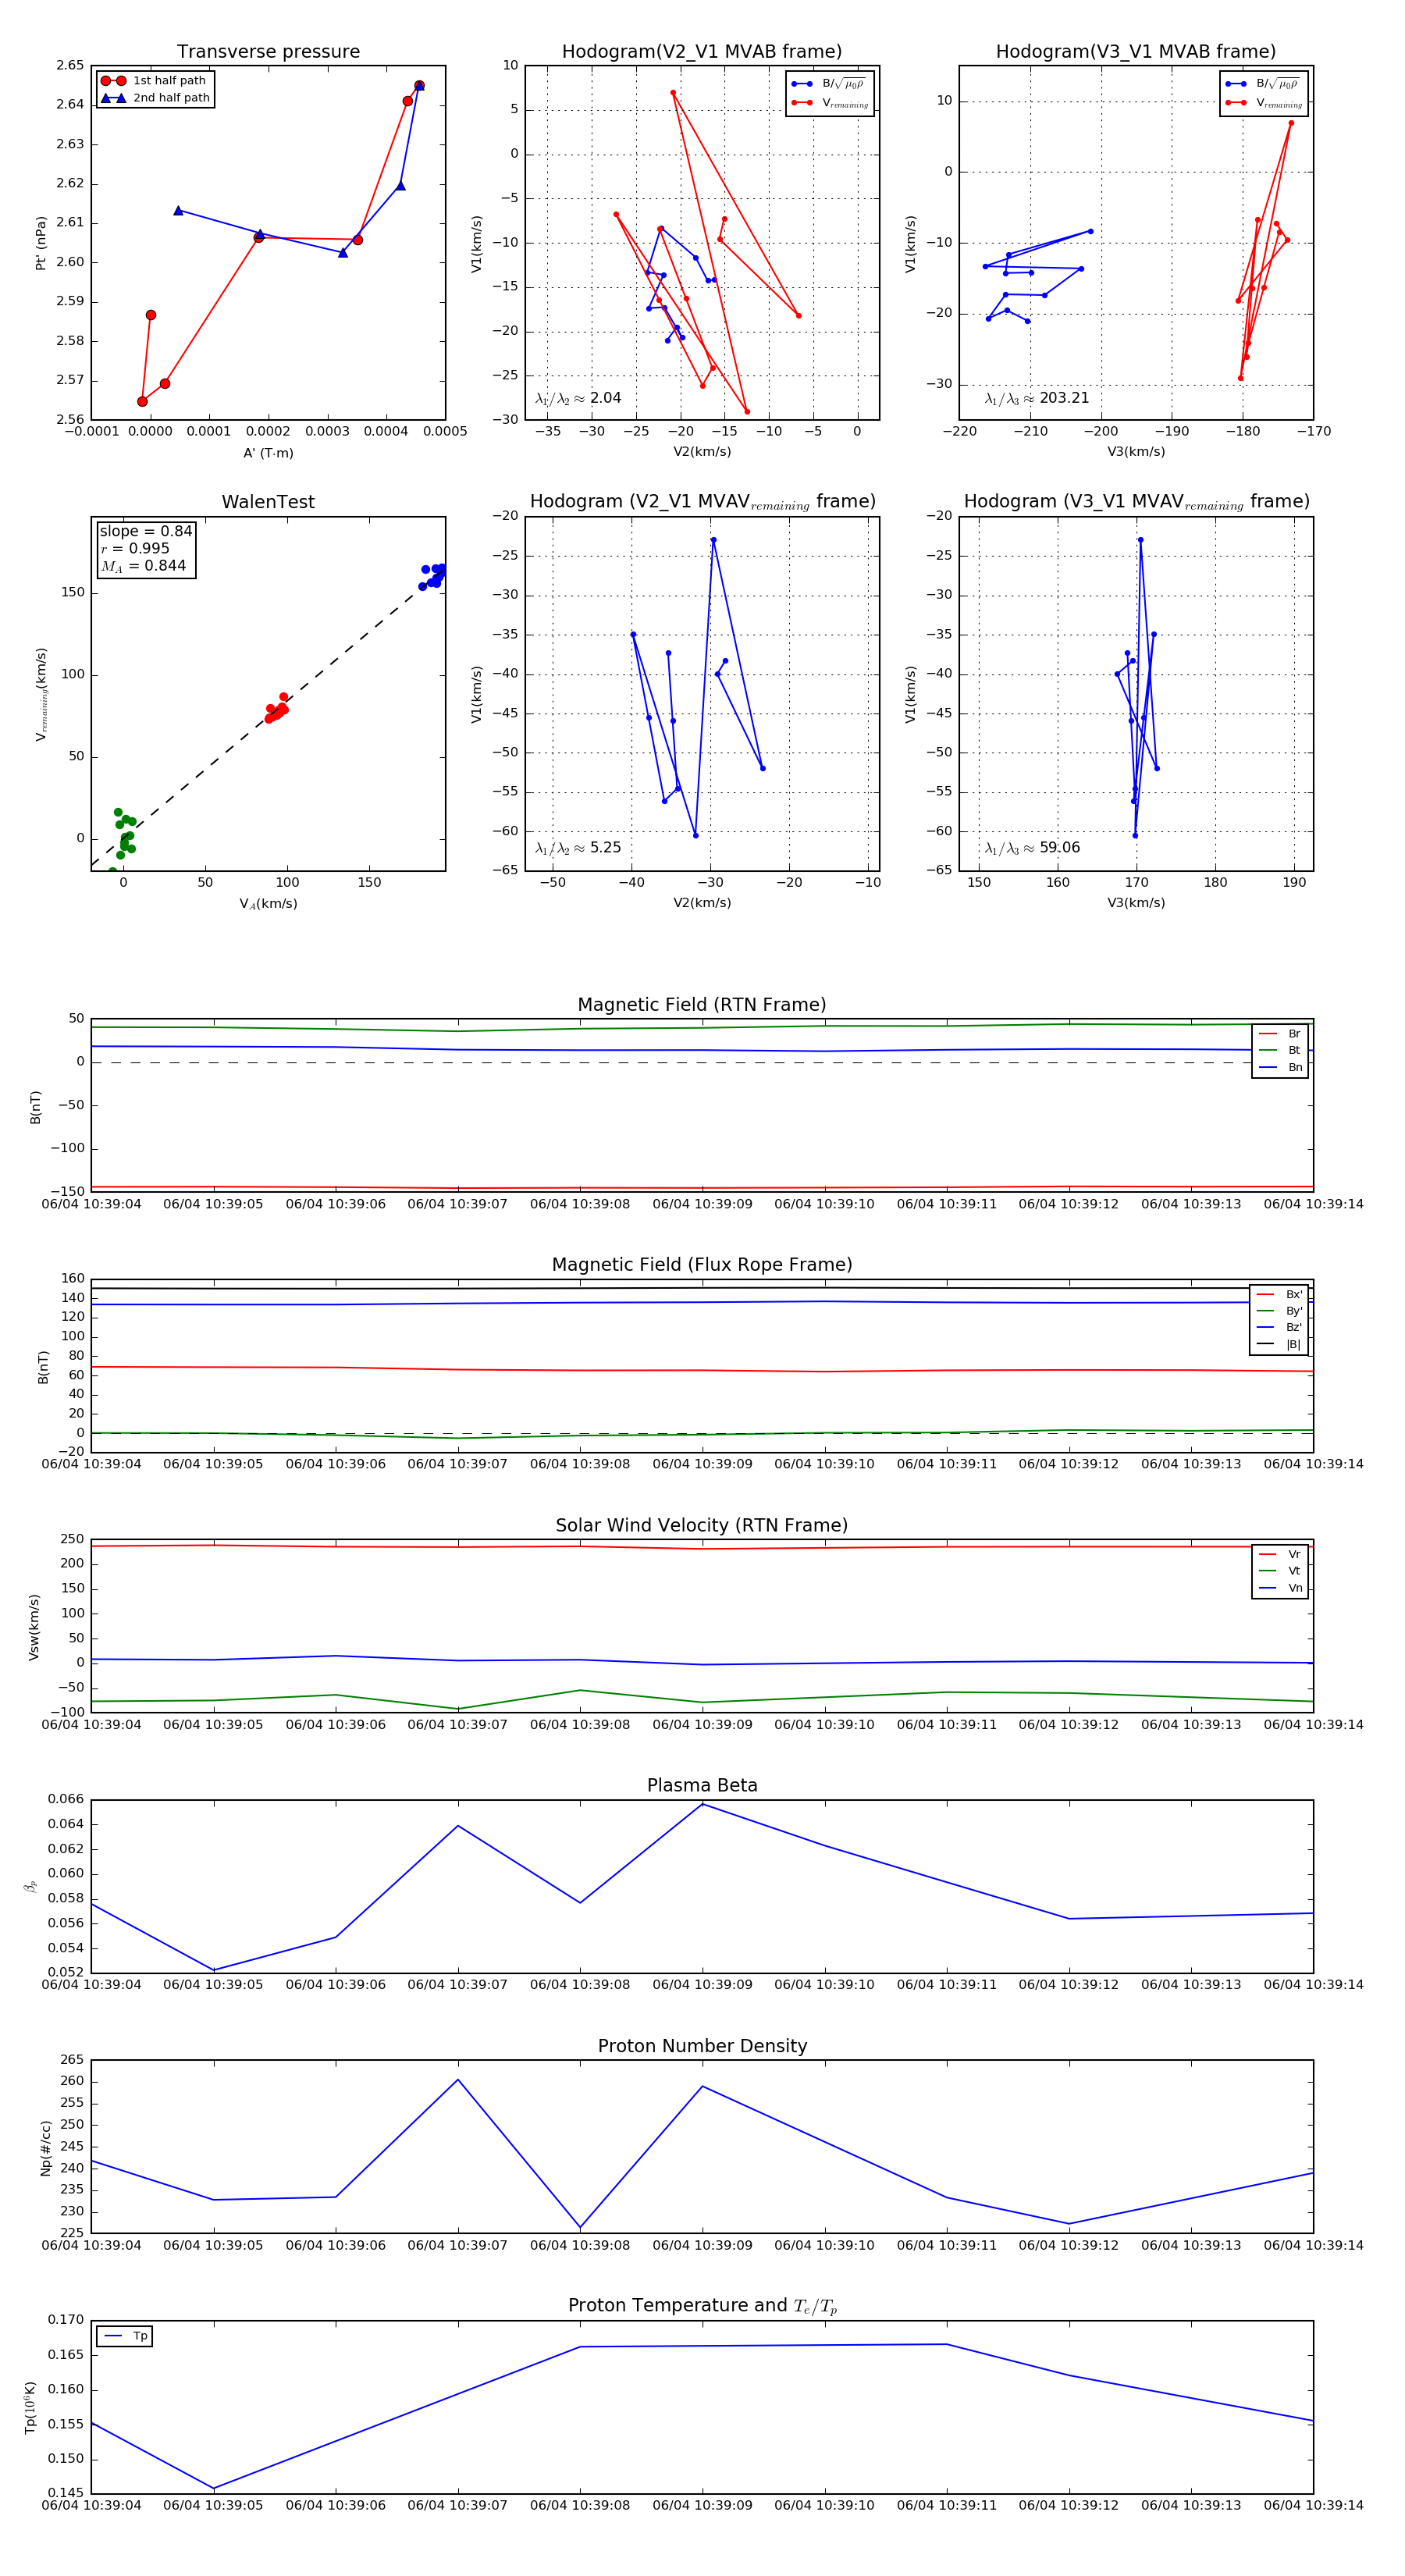Click the "265" tick on Proton Number Density axis
Viewport: 1405px width, 2576px height.
pyautogui.click(x=73, y=2059)
